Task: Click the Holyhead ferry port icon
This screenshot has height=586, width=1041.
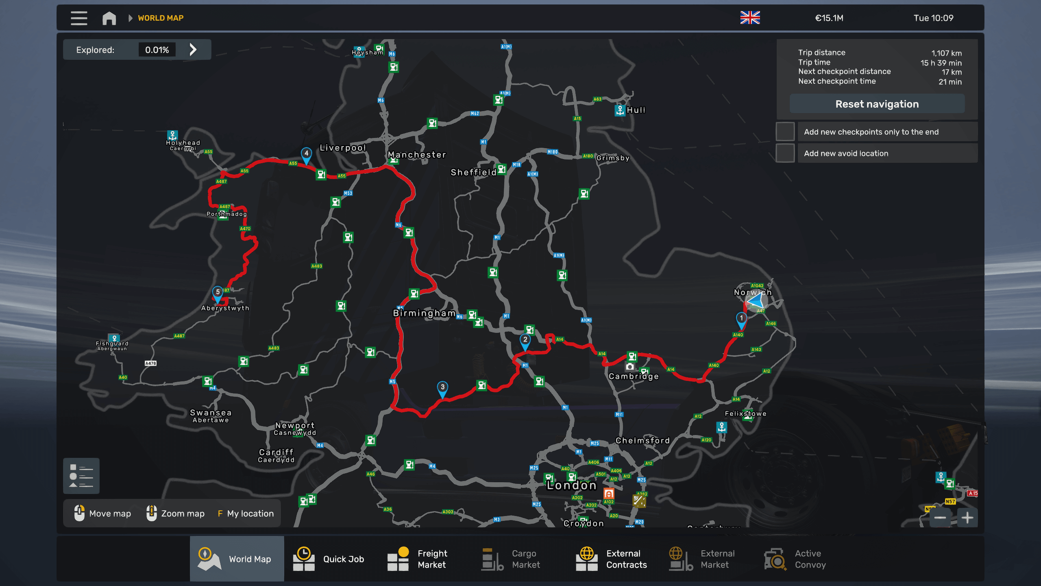Action: (x=172, y=135)
